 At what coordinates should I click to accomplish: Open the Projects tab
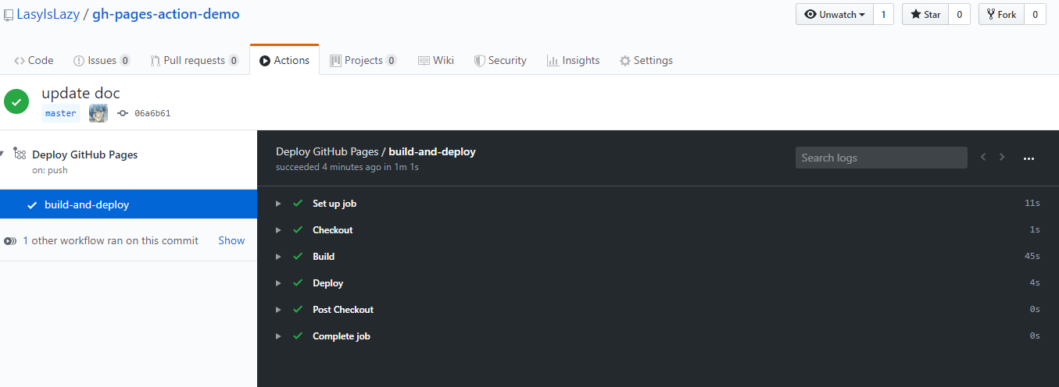363,60
